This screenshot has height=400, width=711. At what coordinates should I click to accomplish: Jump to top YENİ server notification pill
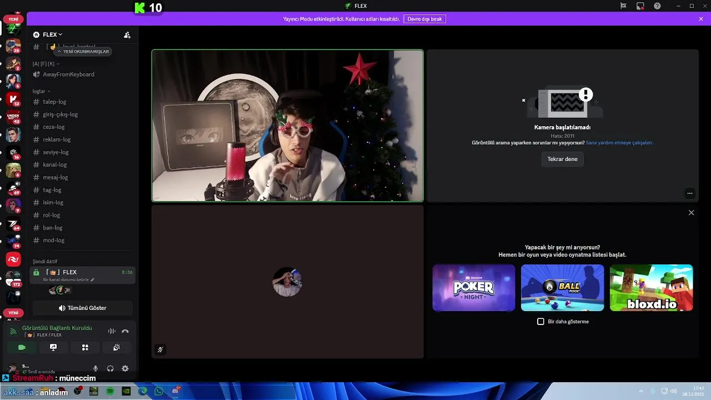pos(13,19)
